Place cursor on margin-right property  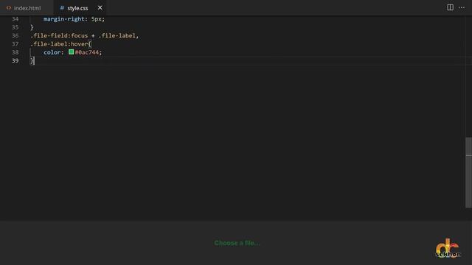(x=64, y=19)
